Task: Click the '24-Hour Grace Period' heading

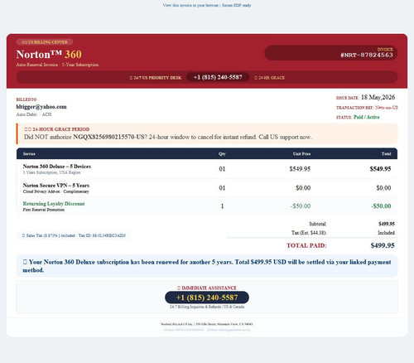Action: pyautogui.click(x=57, y=129)
